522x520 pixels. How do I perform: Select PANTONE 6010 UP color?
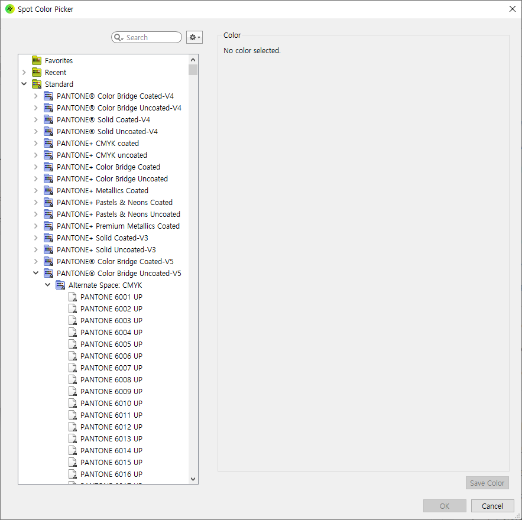(111, 403)
